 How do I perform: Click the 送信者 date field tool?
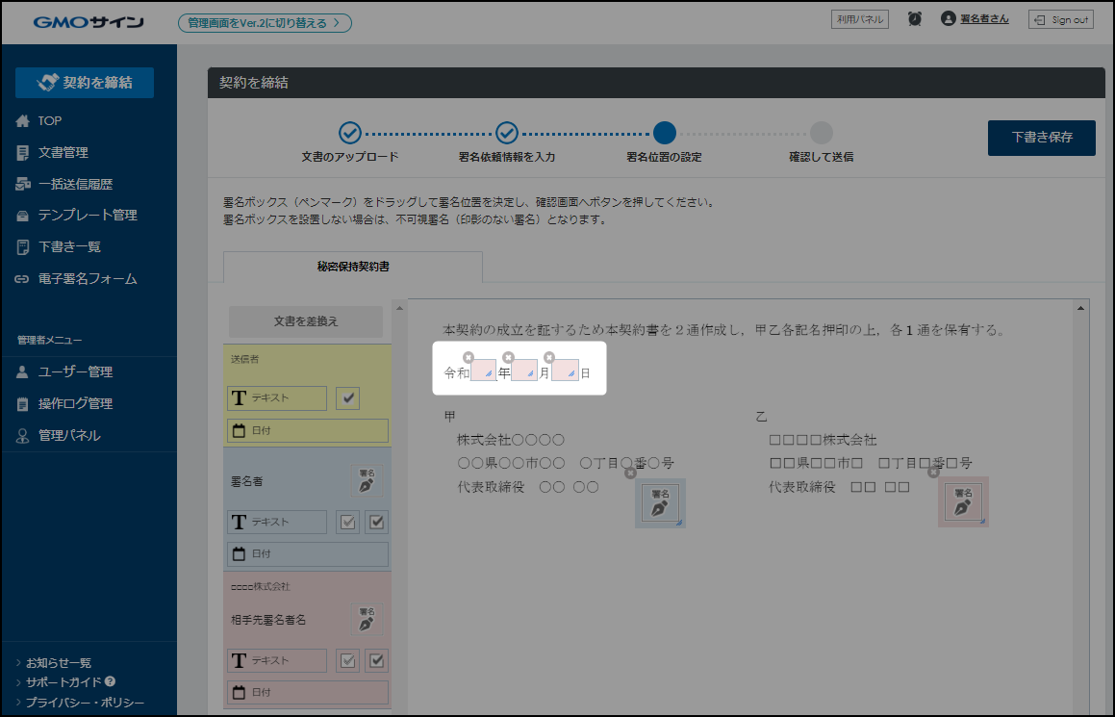(x=308, y=430)
